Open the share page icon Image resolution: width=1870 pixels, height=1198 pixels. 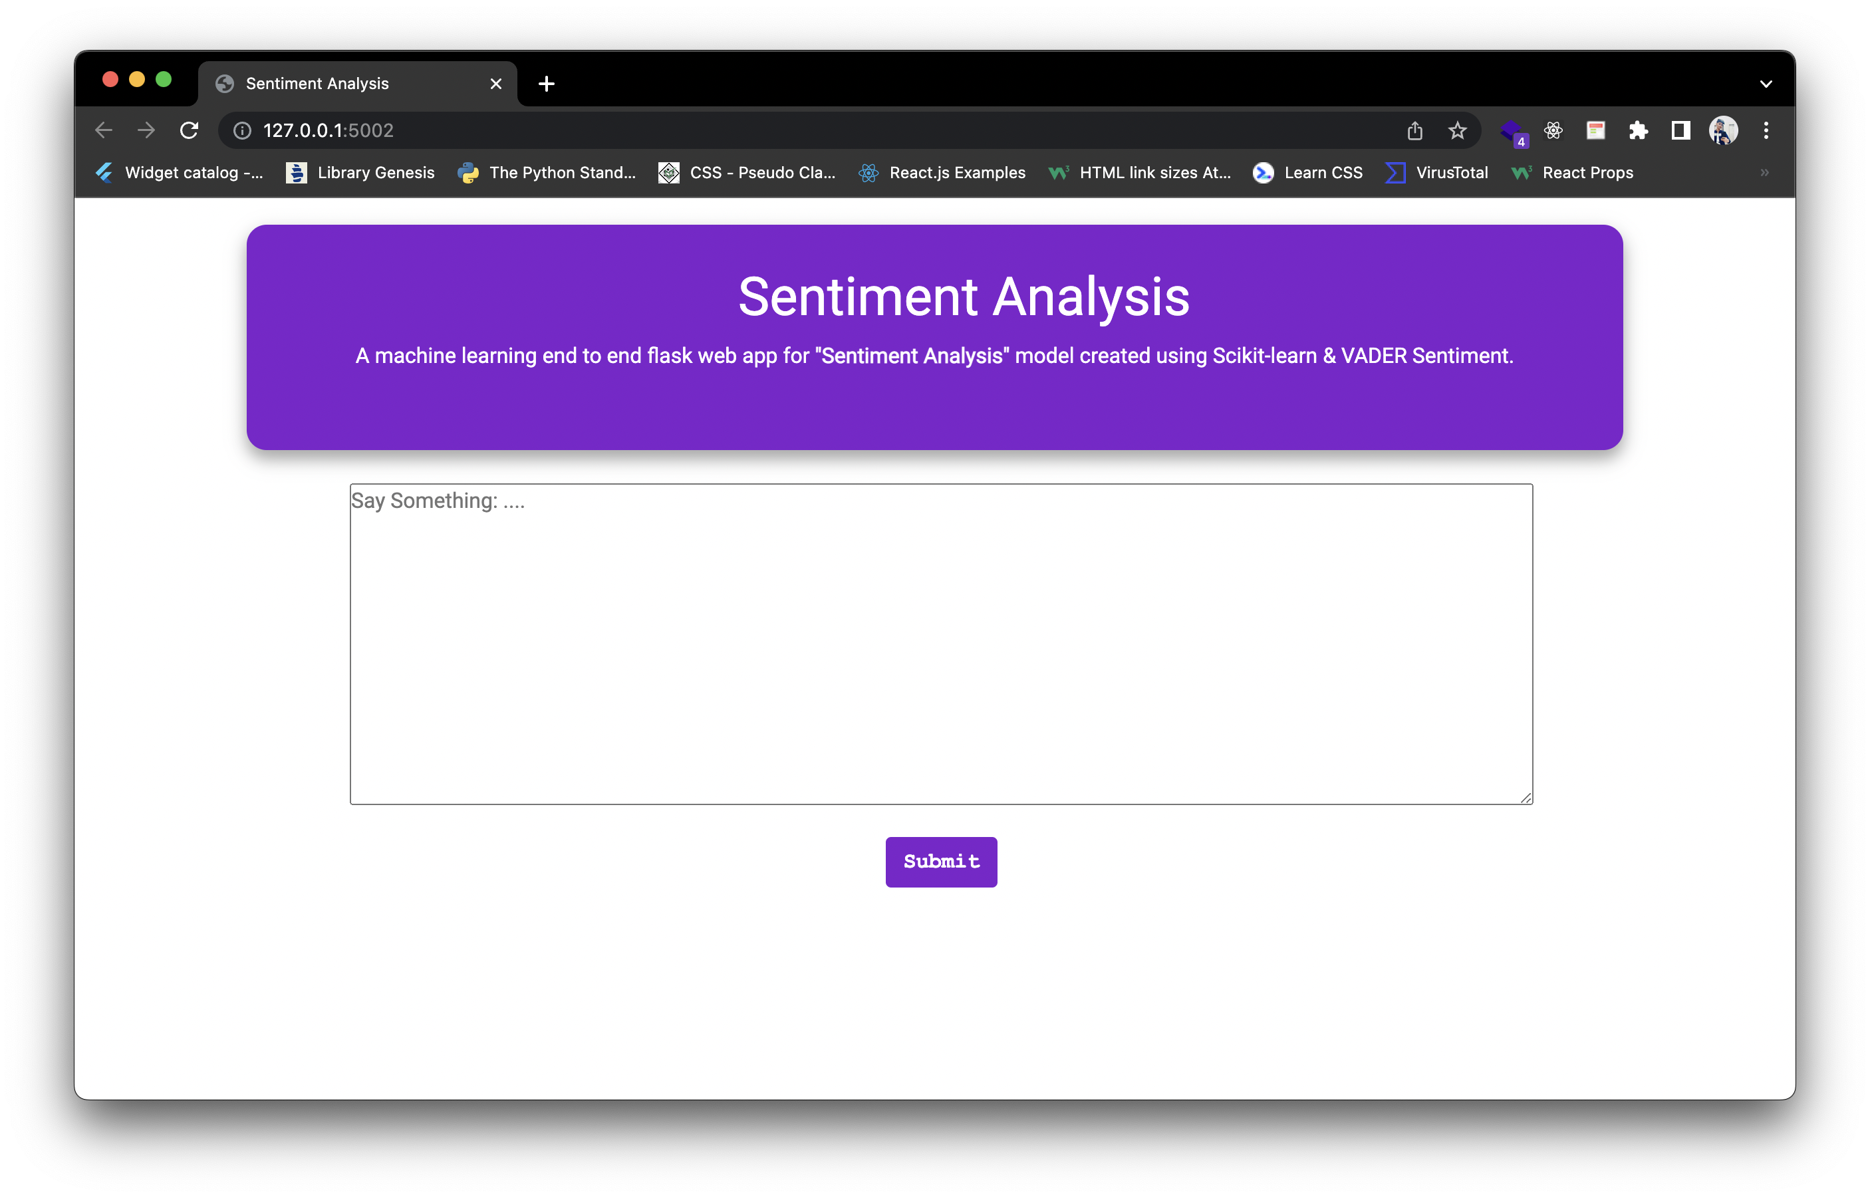click(1414, 130)
